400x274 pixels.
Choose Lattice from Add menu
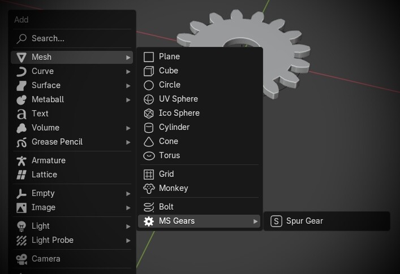pyautogui.click(x=72, y=175)
